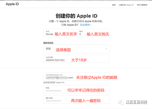Viewport: 152px width, 109px height.
Task: Click the red 大于18岁 annotation
Action: pyautogui.click(x=79, y=60)
